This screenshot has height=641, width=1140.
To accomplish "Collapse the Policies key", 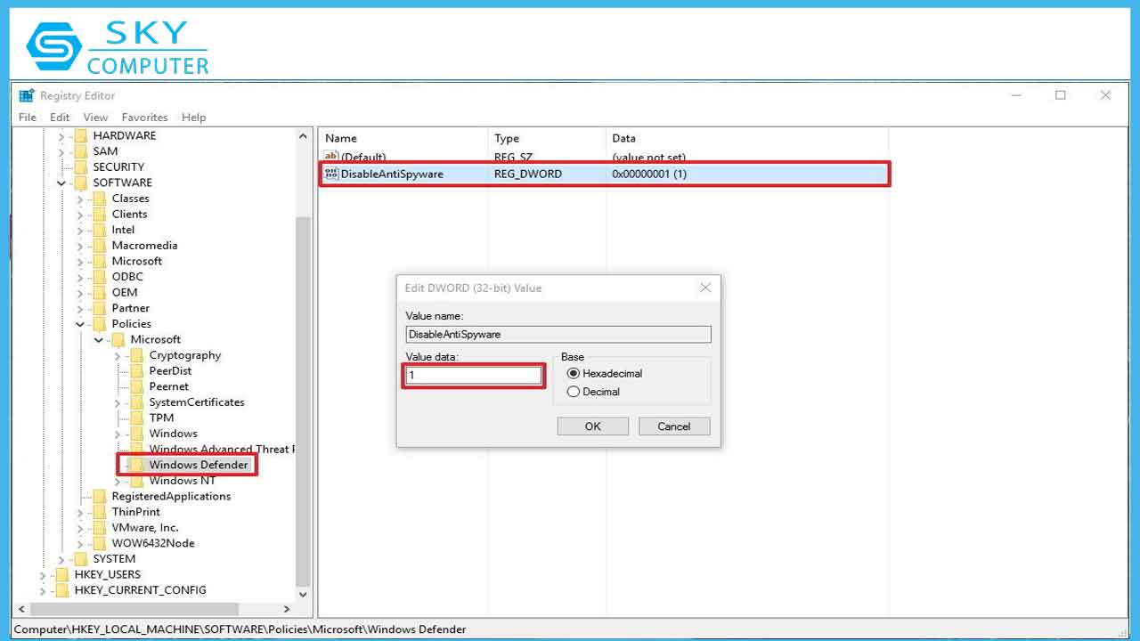I will [x=80, y=324].
